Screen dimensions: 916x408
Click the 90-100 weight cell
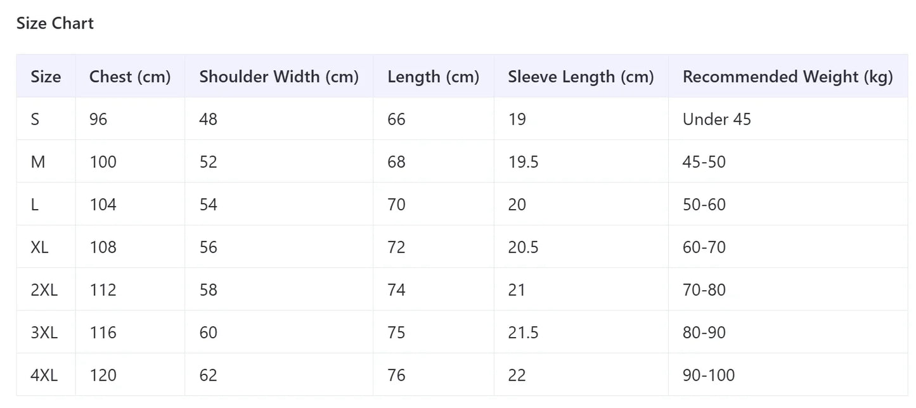coord(709,375)
